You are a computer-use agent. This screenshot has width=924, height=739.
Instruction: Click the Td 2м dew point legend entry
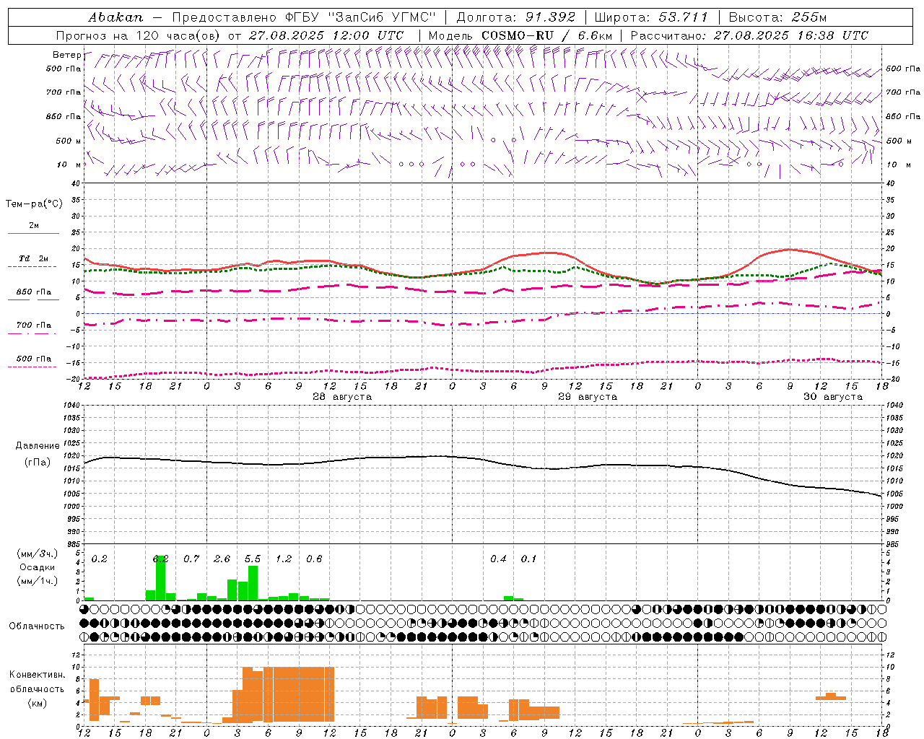coord(33,261)
